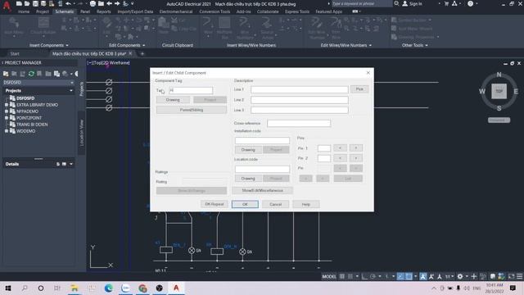Click the Pin 1 value field
Screen dimensions: 524x295
(324, 148)
